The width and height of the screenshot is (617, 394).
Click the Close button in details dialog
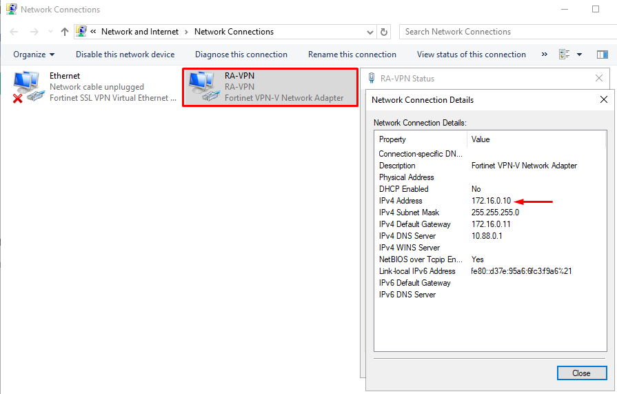pyautogui.click(x=582, y=373)
